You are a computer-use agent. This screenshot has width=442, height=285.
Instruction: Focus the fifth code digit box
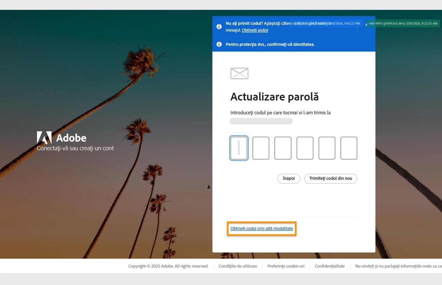click(327, 148)
